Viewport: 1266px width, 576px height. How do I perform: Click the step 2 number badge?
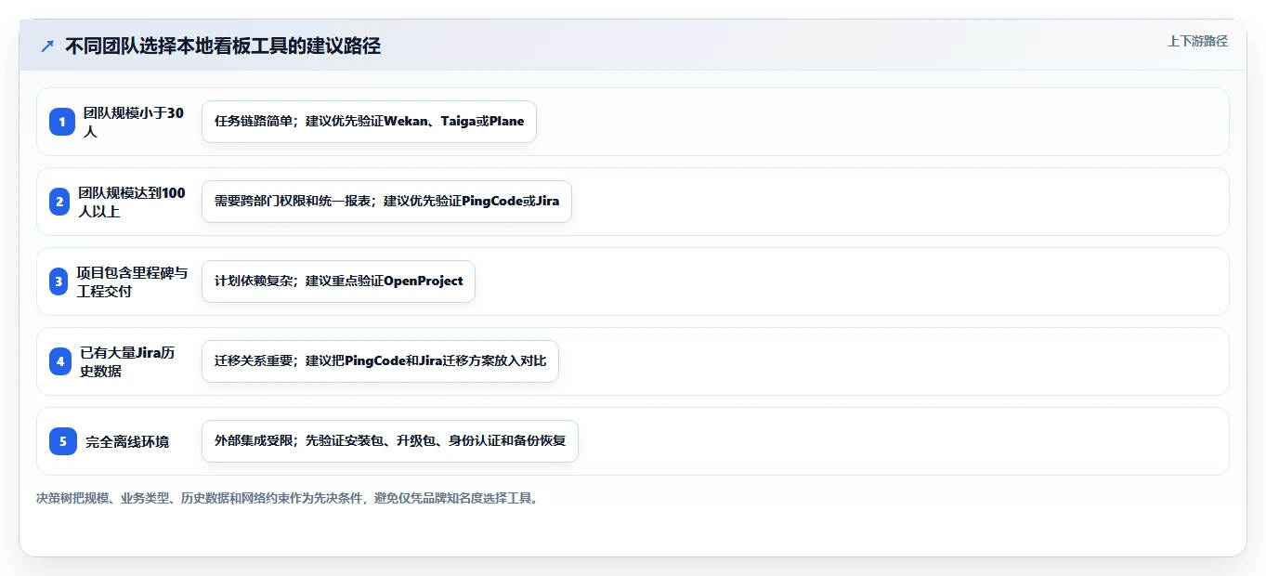pos(59,202)
